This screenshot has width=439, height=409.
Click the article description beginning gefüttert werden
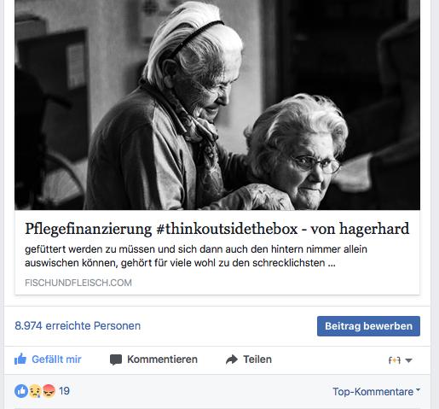(x=196, y=256)
